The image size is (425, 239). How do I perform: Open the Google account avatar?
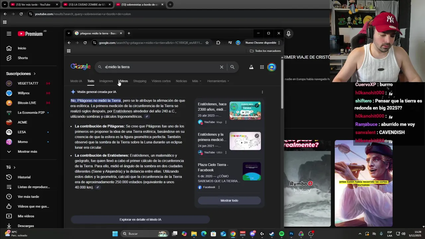272,67
